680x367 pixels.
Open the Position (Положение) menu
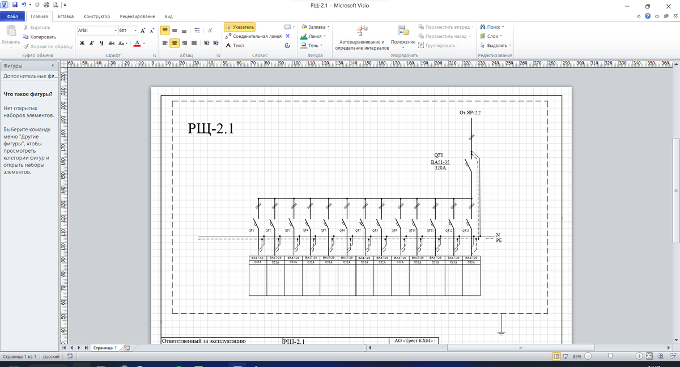tap(403, 37)
